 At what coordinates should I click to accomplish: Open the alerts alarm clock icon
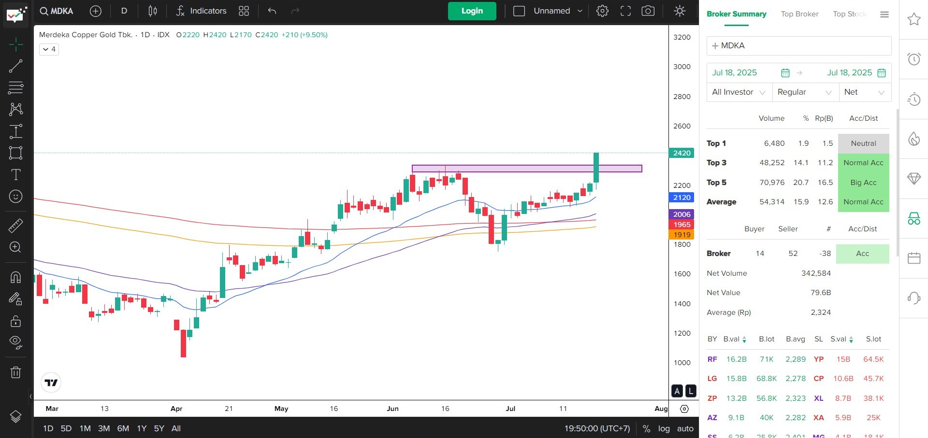point(913,59)
